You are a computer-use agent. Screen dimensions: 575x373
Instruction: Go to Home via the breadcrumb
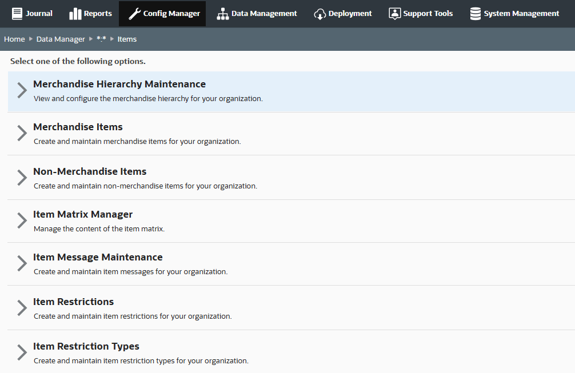pyautogui.click(x=14, y=39)
